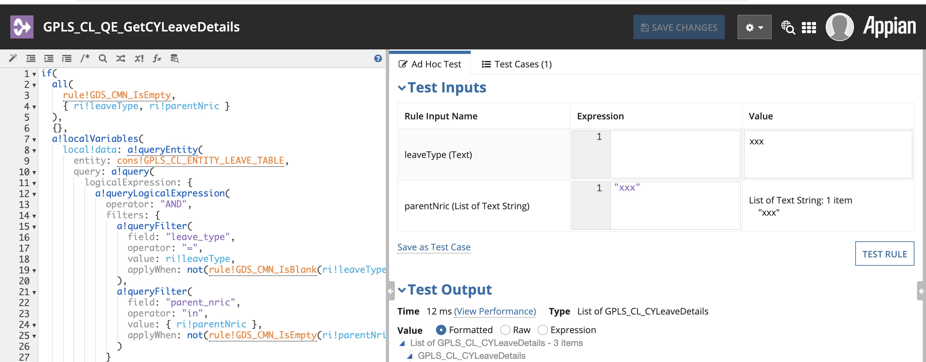Open the apps grid navigation icon
The width and height of the screenshot is (926, 362).
[x=809, y=27]
